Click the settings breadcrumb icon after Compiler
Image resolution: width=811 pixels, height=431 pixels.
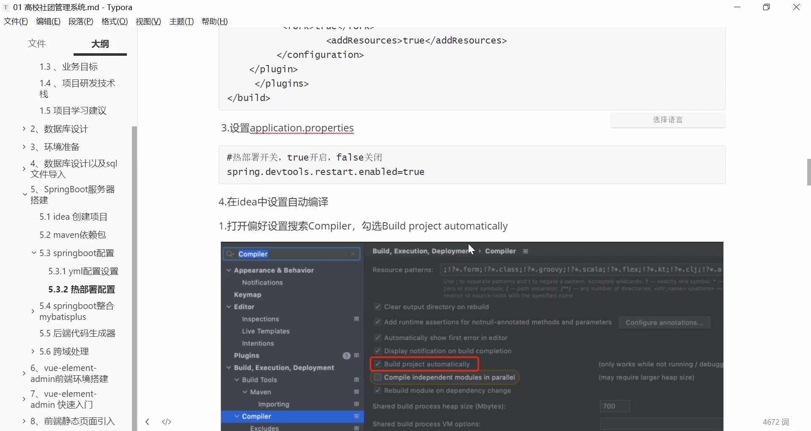pos(525,251)
